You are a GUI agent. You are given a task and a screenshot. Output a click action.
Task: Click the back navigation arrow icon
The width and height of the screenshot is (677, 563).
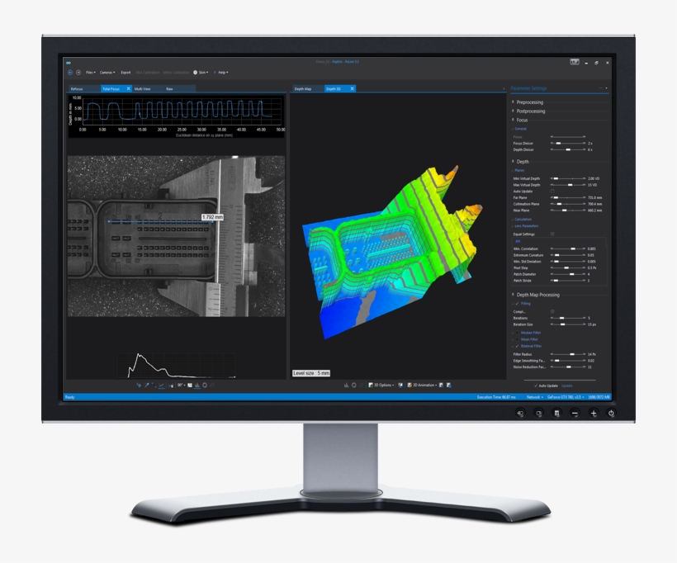(x=70, y=73)
